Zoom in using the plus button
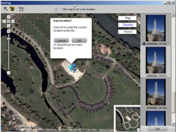This screenshot has width=176, height=132. (x=9, y=31)
